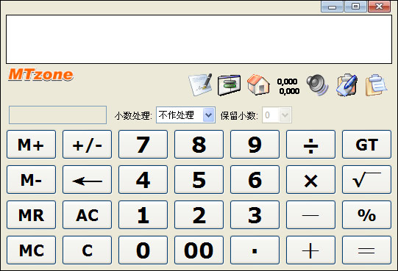Minimize the calculator window
The width and height of the screenshot is (398, 271).
coord(332,7)
